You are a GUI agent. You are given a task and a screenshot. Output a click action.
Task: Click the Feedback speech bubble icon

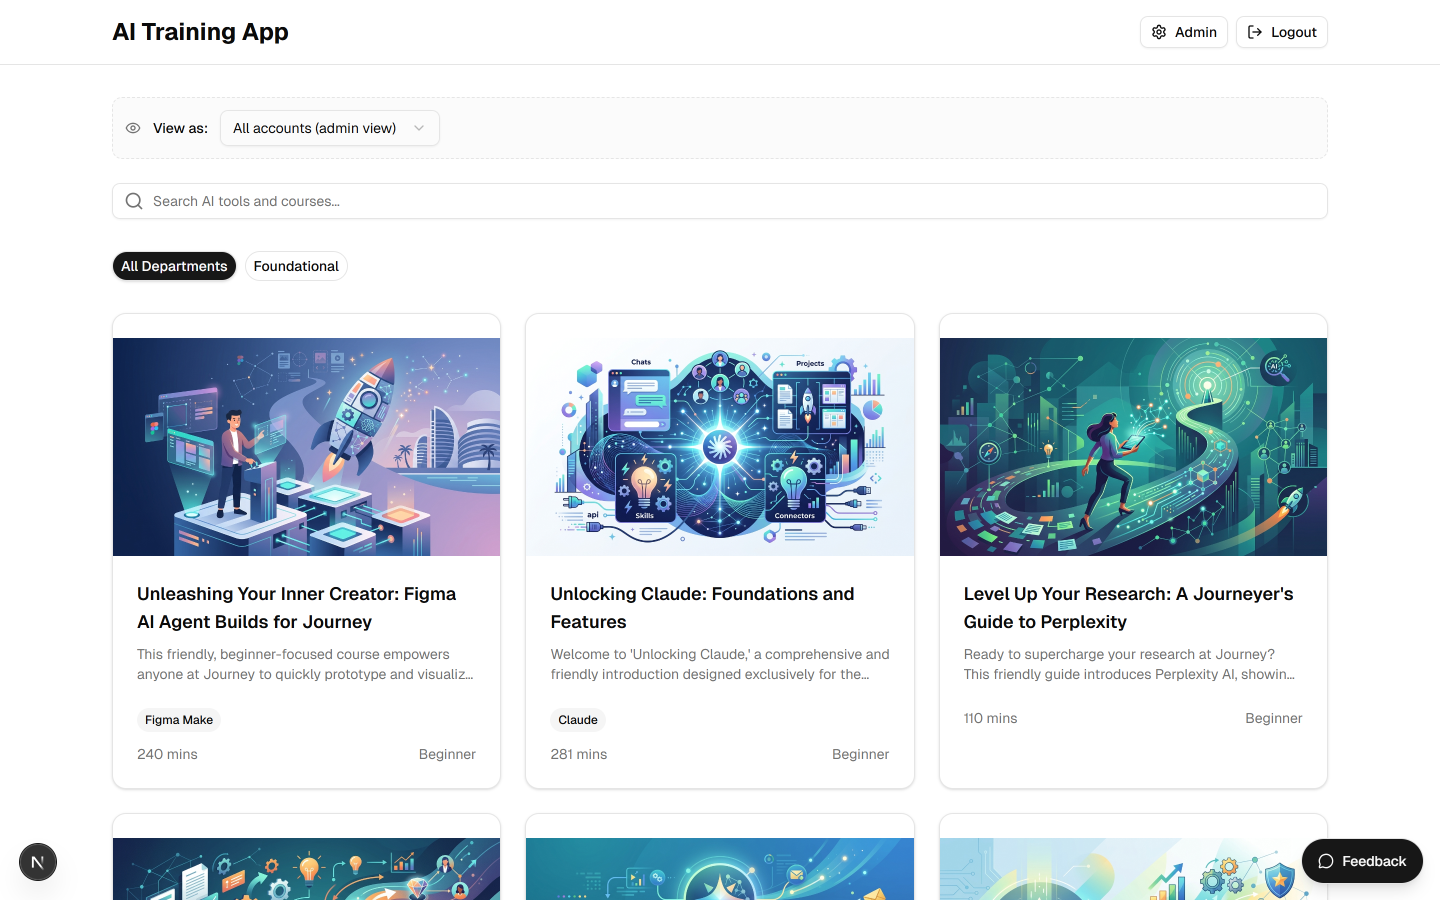click(x=1326, y=861)
